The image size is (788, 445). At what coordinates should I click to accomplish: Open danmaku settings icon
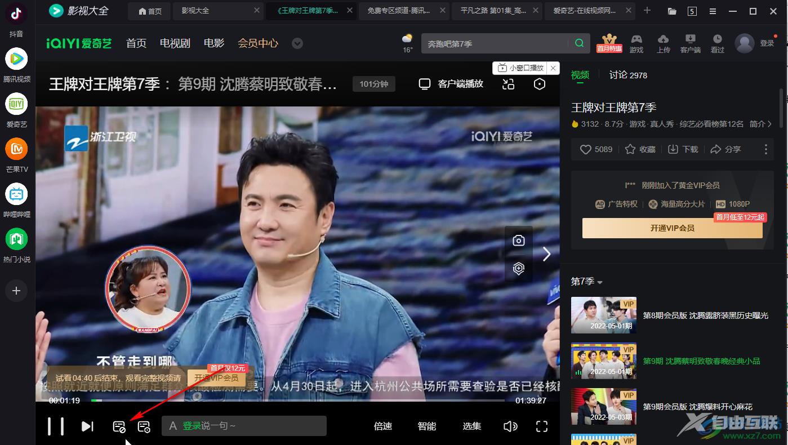[x=144, y=427]
